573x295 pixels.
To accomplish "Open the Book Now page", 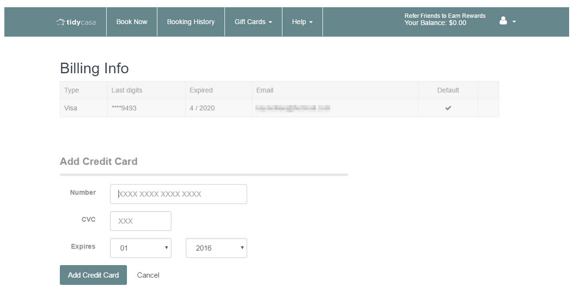I will (132, 22).
